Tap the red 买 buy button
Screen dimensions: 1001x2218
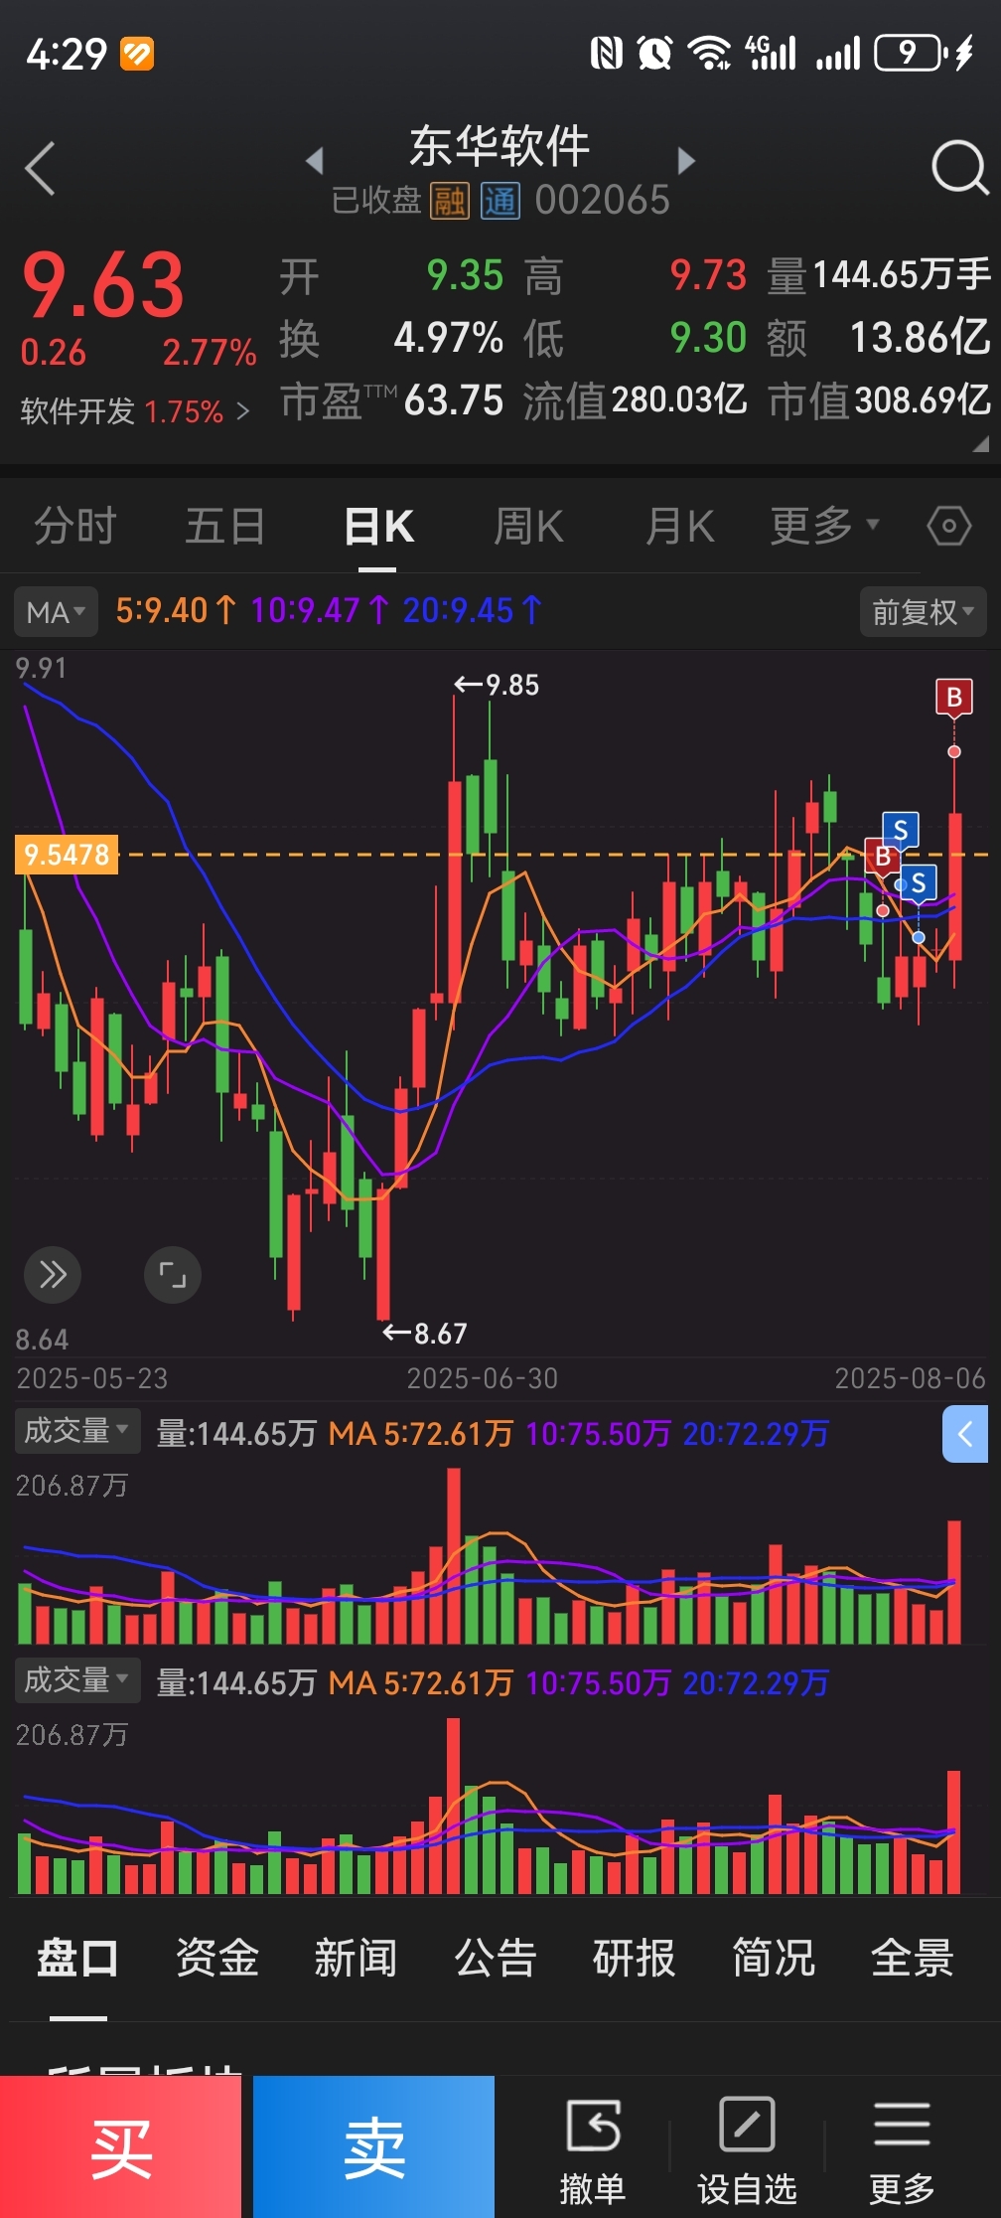pos(120,2146)
